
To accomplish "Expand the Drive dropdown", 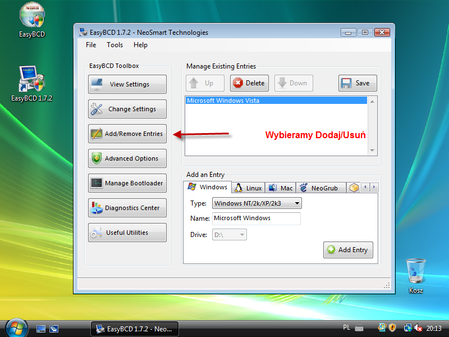I will pyautogui.click(x=230, y=235).
